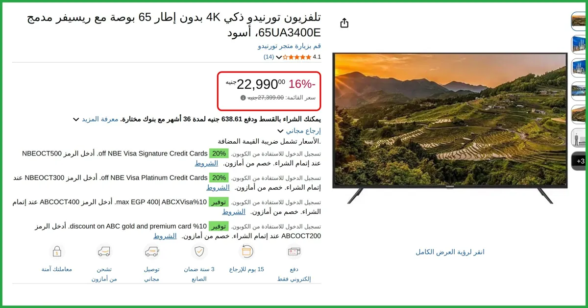
Task: Click the struck-through 27,399.00 list price
Action: (266, 98)
